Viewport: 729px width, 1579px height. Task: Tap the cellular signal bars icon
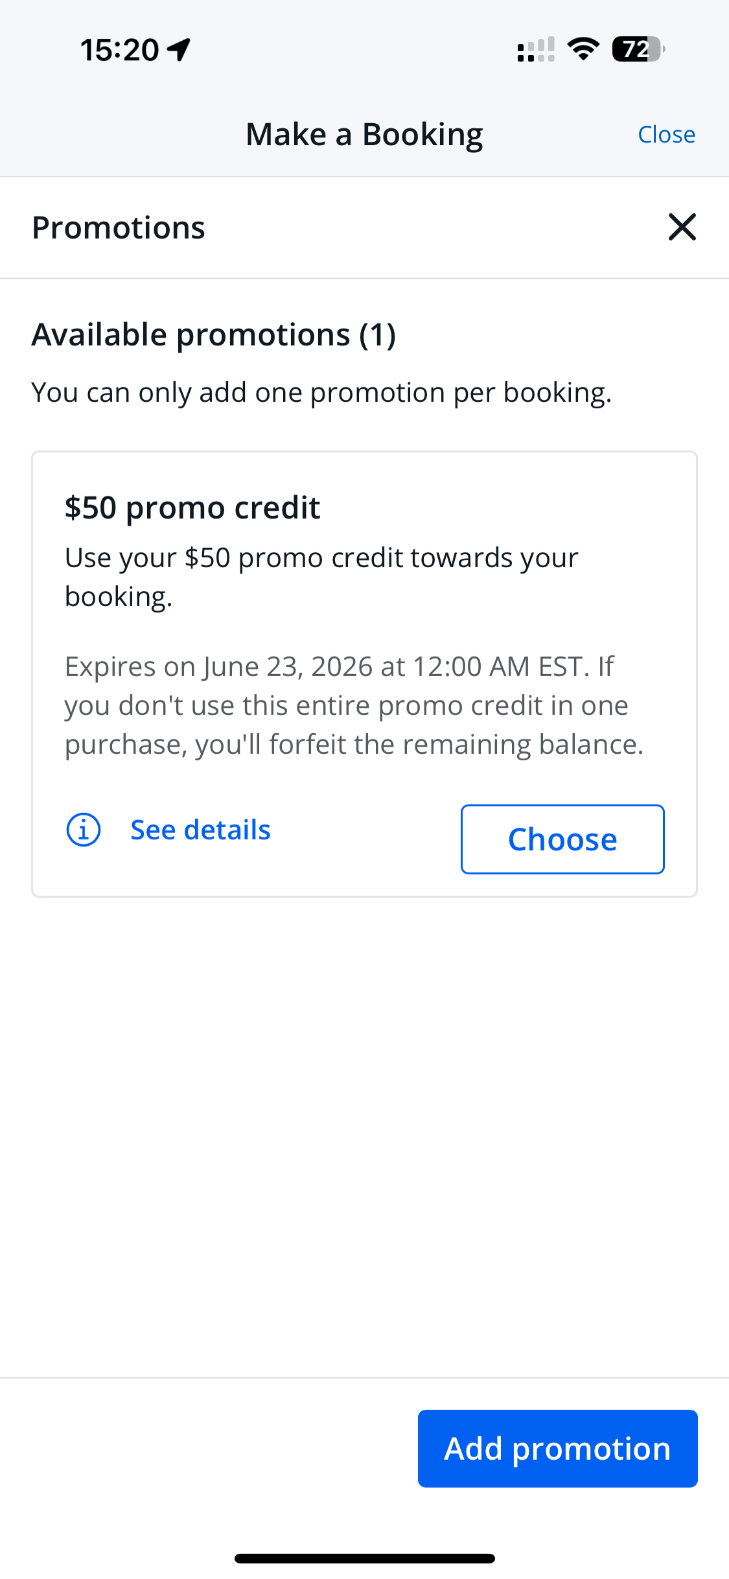[536, 49]
